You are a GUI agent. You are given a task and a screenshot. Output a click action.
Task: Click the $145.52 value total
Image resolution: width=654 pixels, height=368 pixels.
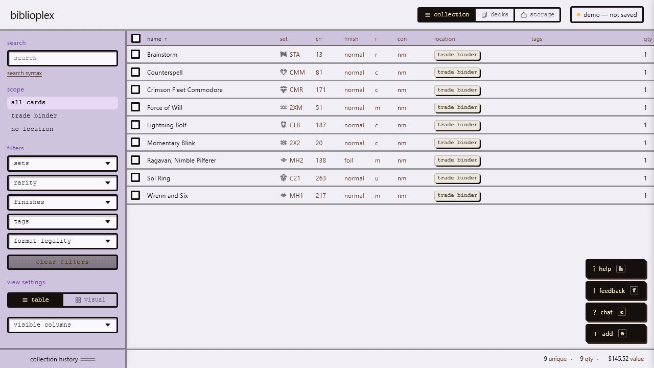click(x=626, y=359)
